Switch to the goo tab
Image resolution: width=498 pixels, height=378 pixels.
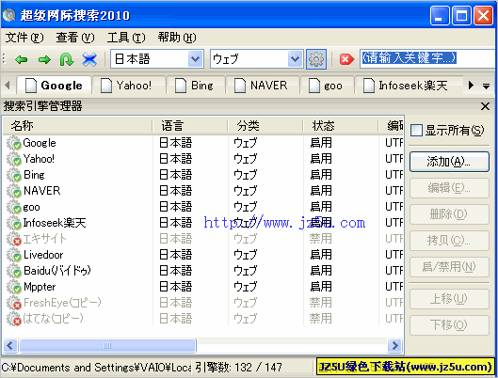pos(327,86)
